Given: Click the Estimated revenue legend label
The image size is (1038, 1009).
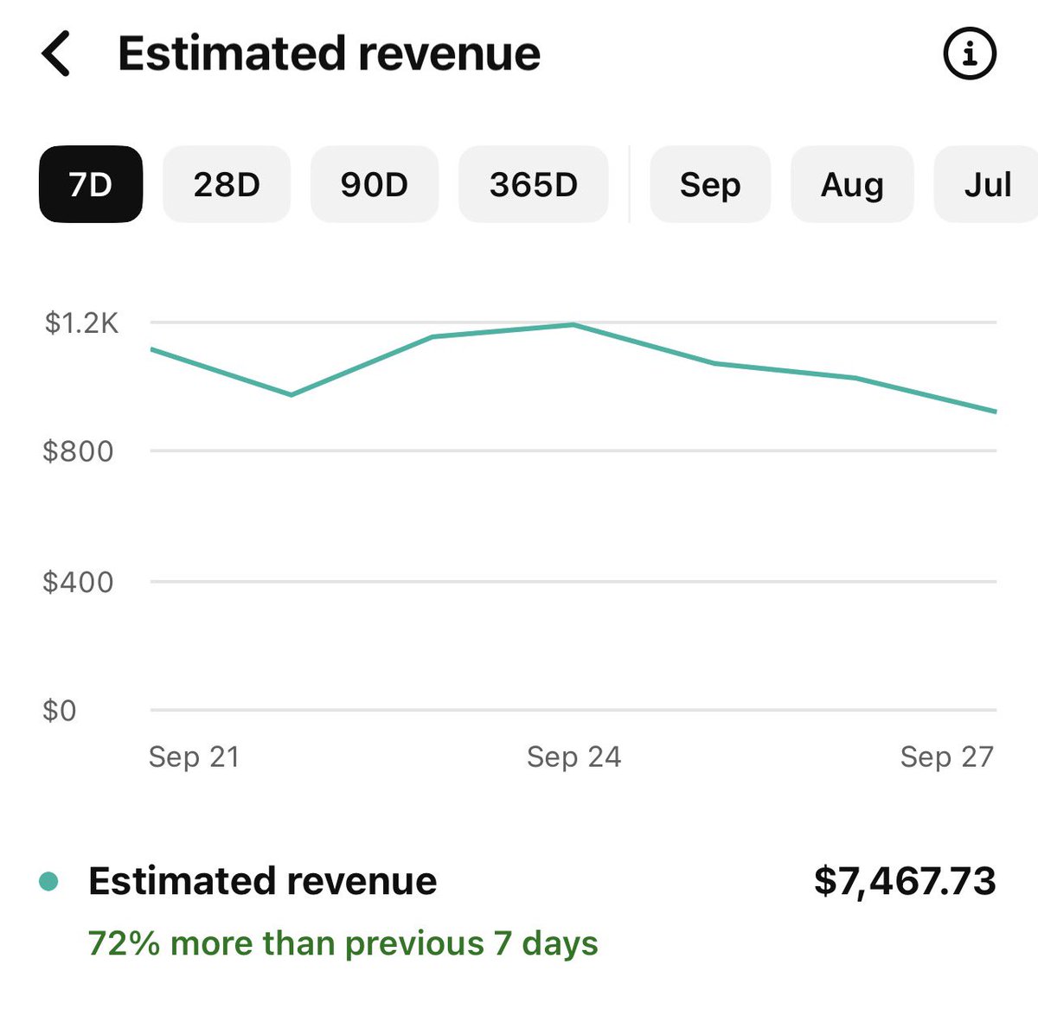Looking at the screenshot, I should click(x=263, y=881).
